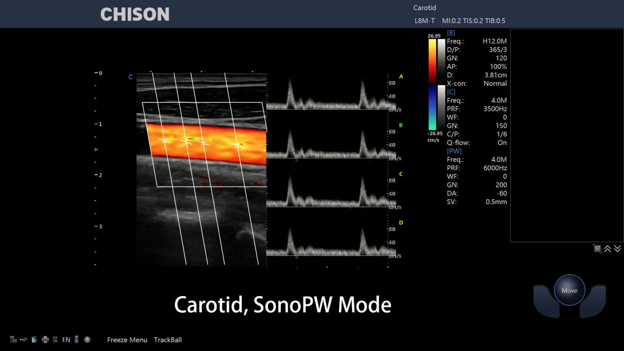Click the network connection status icon
The height and width of the screenshot is (351, 624).
tap(13, 340)
